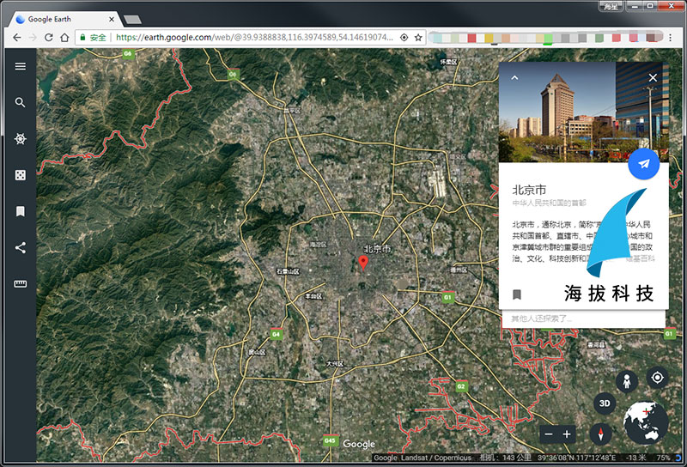Click the secure padlock site info
The width and height of the screenshot is (687, 467).
93,38
